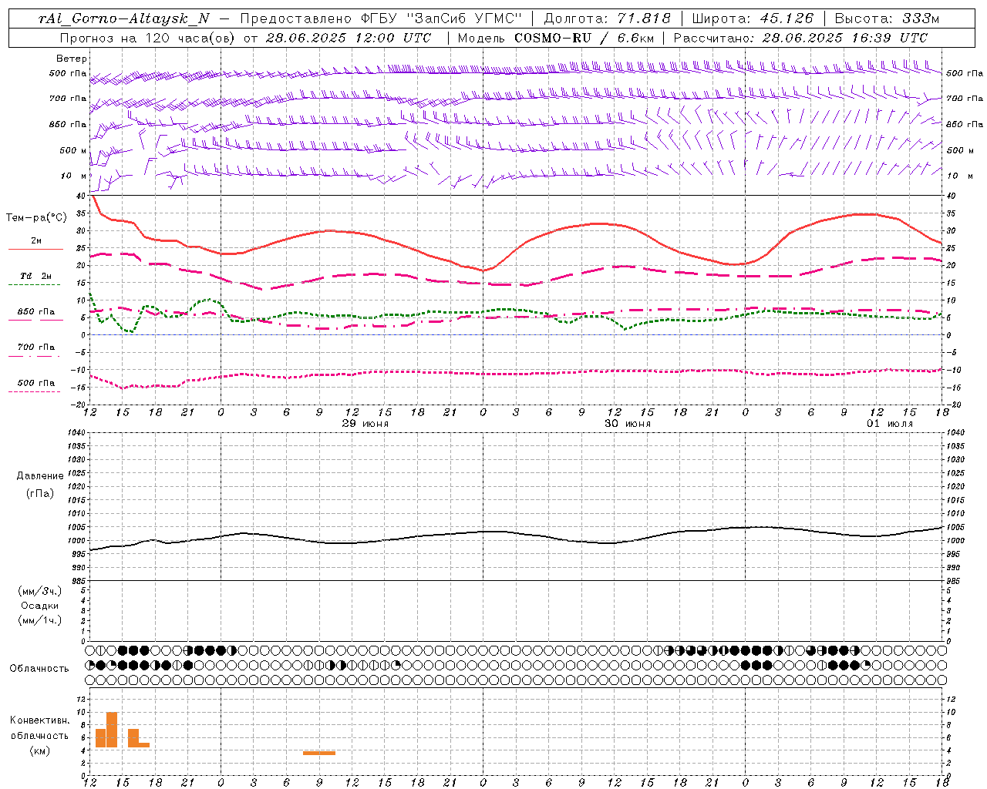Click the (мм/3ч.) precipitation unit label

40,591
